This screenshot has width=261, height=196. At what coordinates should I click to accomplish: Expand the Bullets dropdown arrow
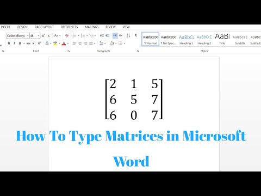(x=78, y=35)
